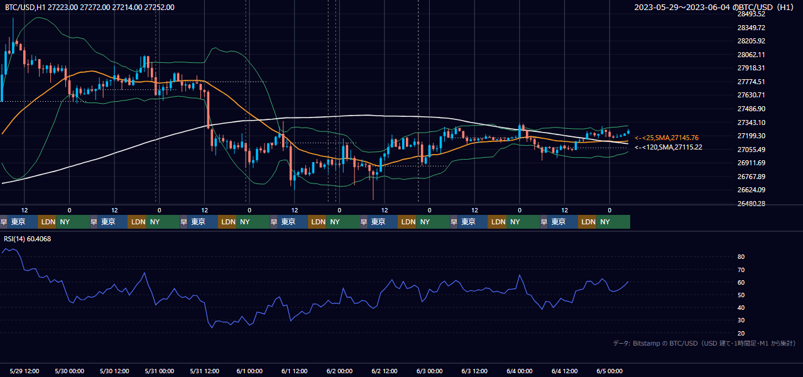Screen dimensions: 803x377
Task: Pick the 5/31 00:00 date label
Action: (x=159, y=371)
